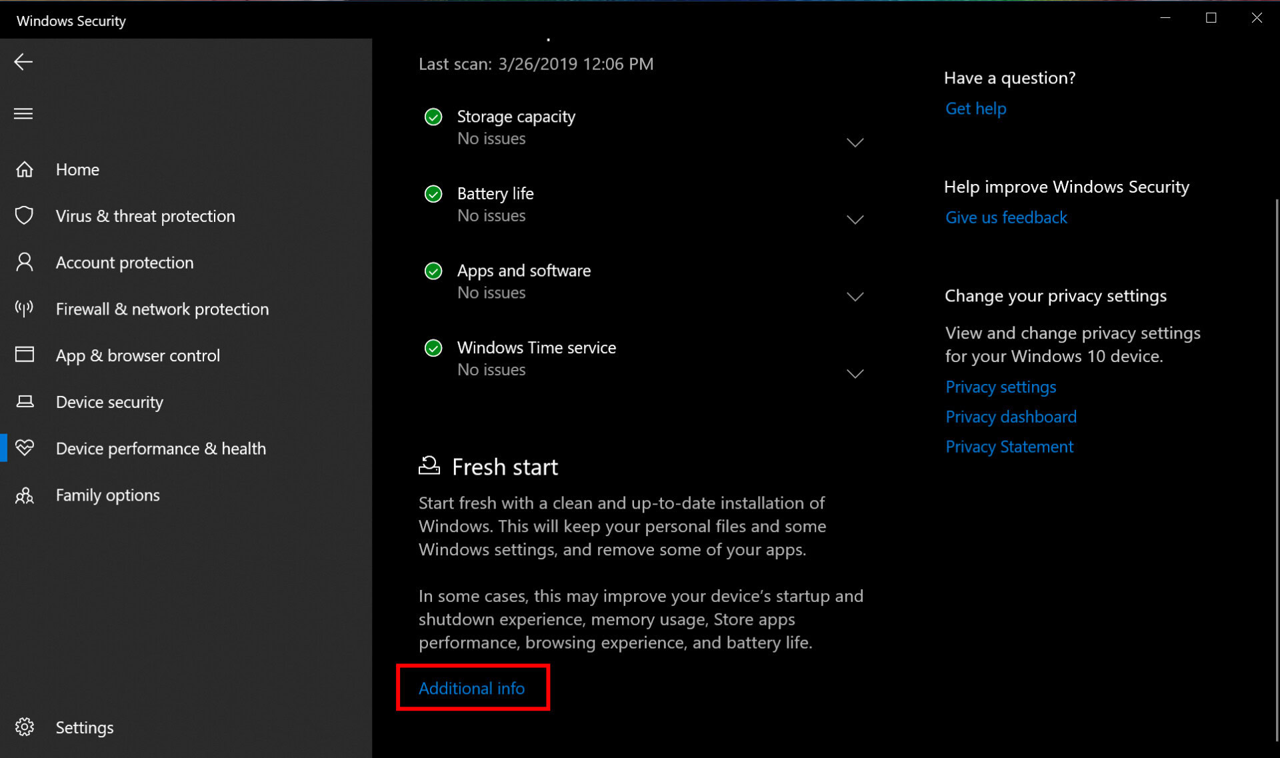
Task: Open Firewall & network protection section
Action: click(163, 309)
